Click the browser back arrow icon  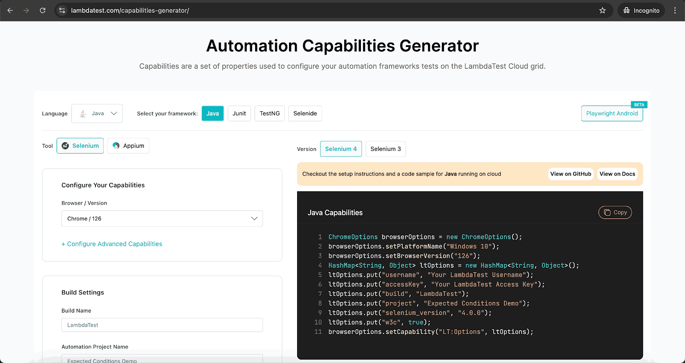tap(10, 10)
